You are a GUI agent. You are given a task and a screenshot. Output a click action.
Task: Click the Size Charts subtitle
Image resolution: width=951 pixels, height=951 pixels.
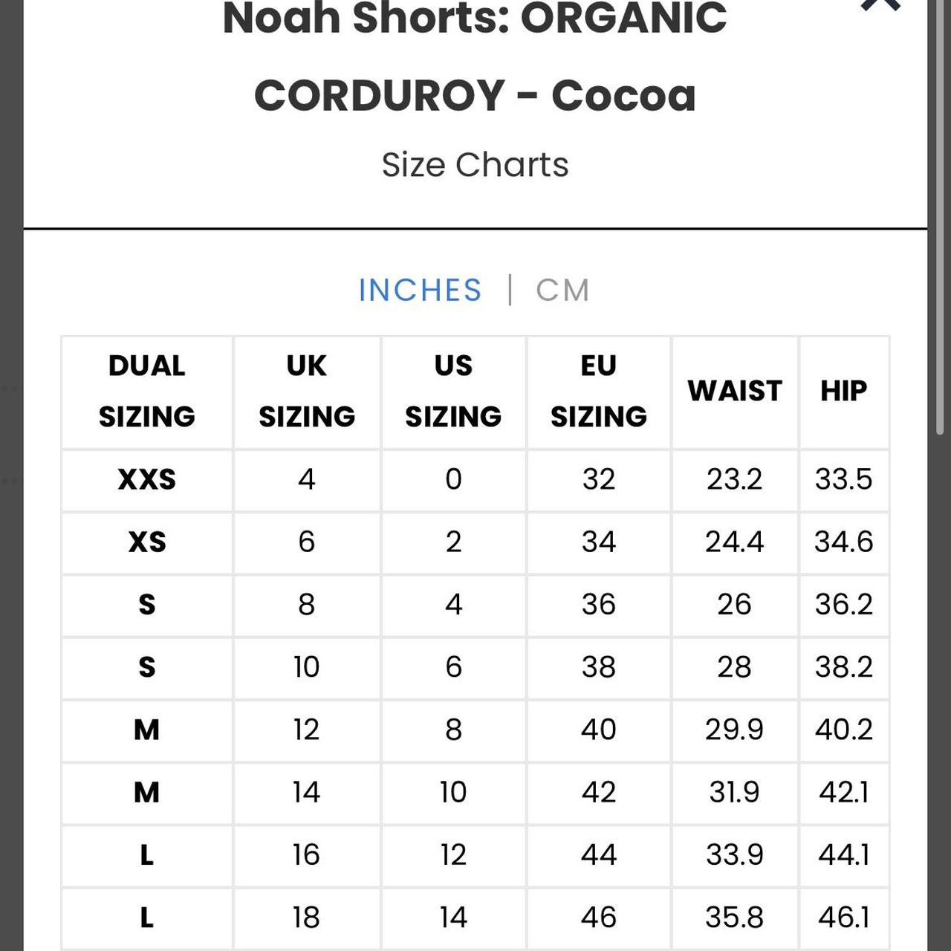click(x=475, y=164)
